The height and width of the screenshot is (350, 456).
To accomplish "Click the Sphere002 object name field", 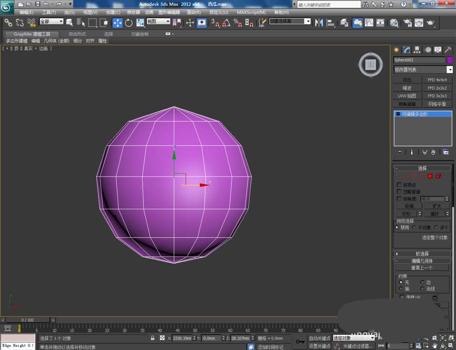I will (419, 60).
